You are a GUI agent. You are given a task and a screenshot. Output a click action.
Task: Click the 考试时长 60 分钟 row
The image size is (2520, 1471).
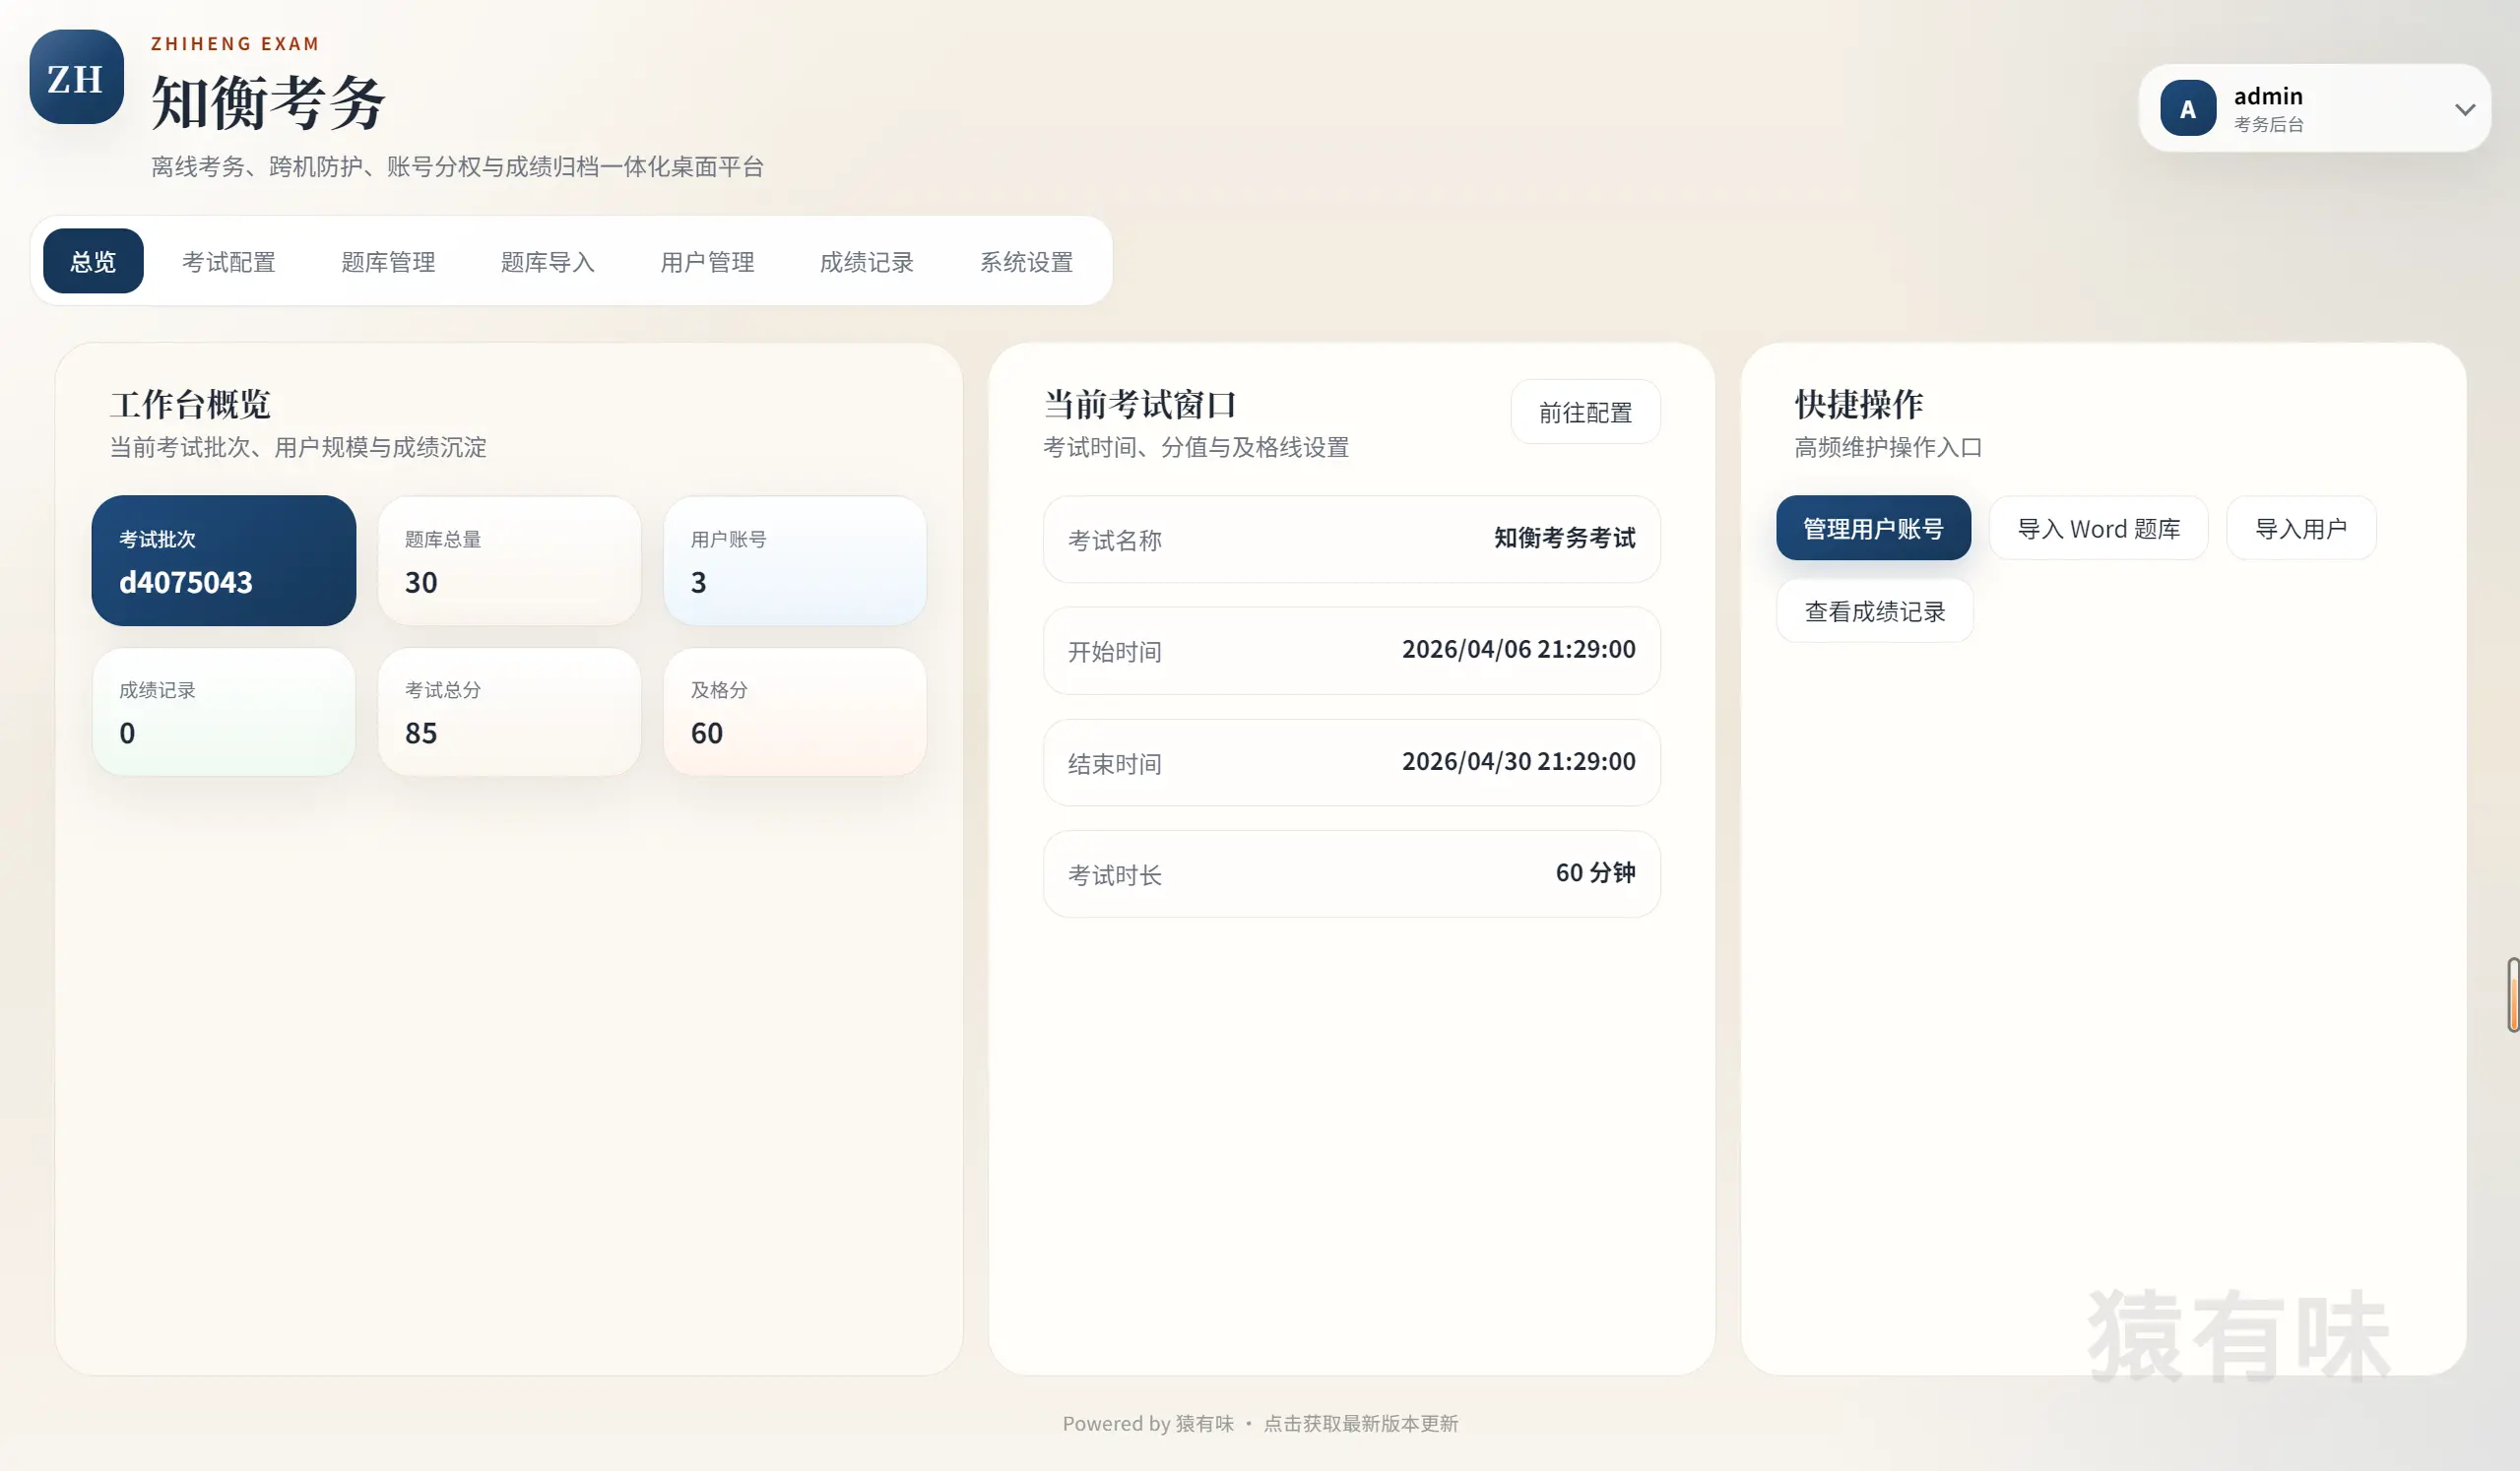pyautogui.click(x=1351, y=873)
